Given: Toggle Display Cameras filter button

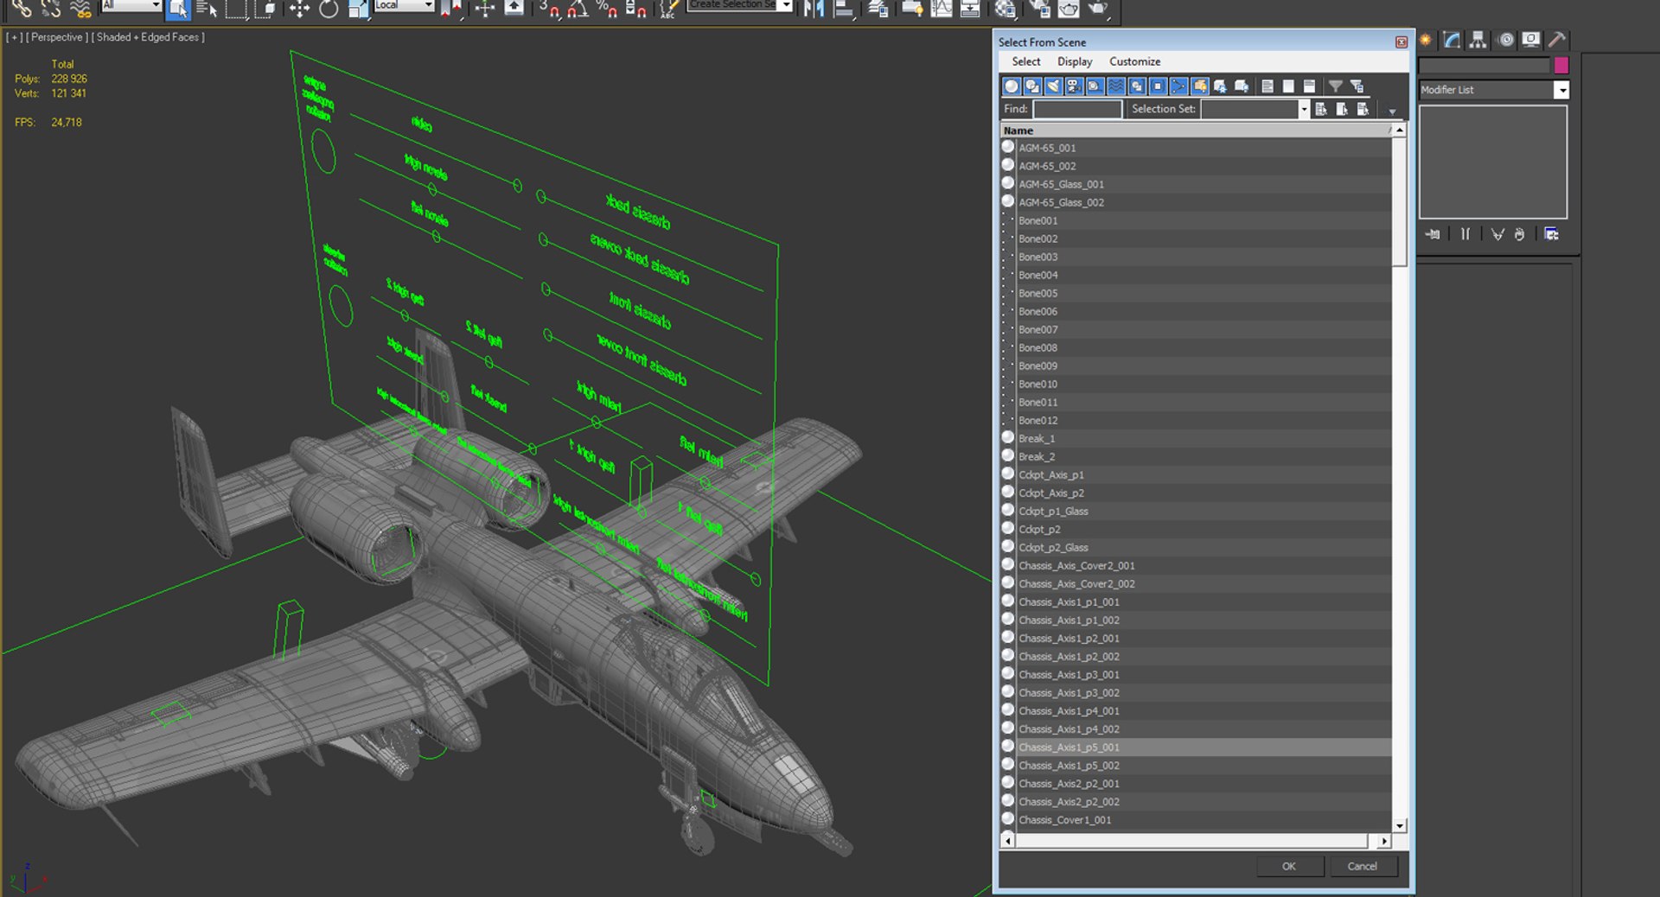Looking at the screenshot, I should [1074, 86].
